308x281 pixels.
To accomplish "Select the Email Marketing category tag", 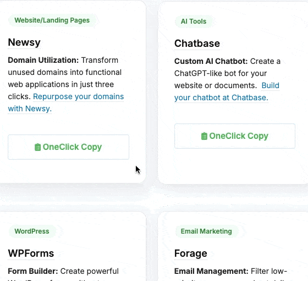I will click(x=206, y=231).
